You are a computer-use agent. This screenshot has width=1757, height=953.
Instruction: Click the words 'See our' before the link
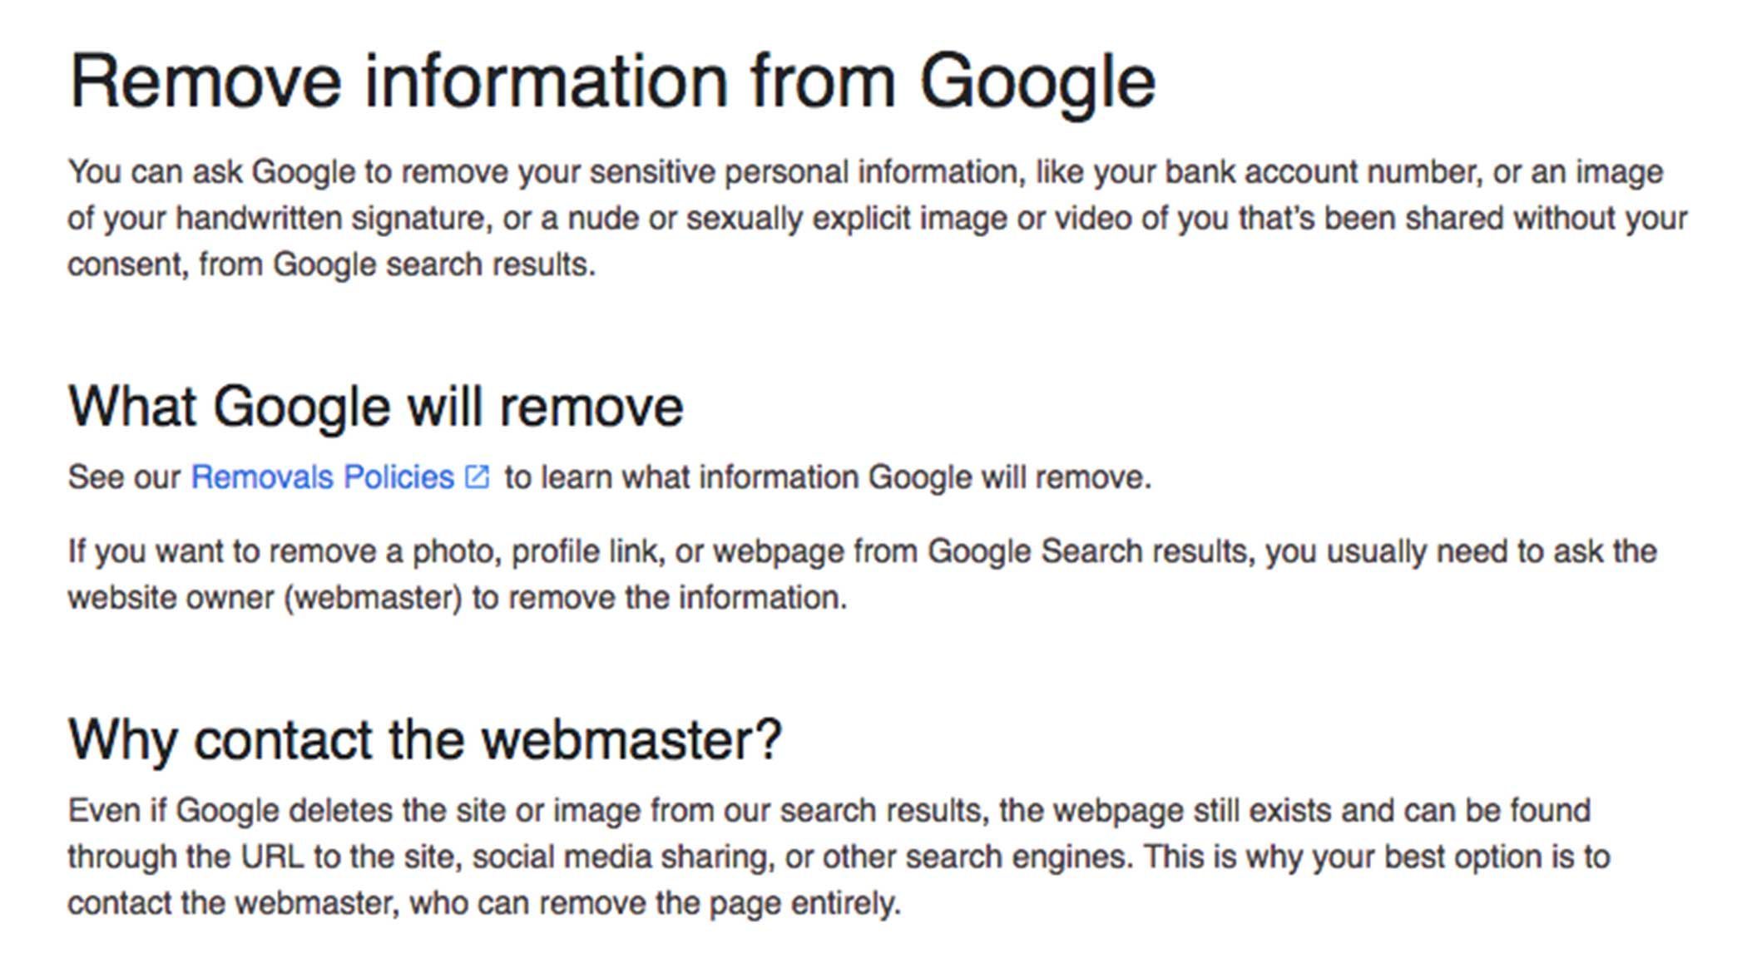coord(125,477)
